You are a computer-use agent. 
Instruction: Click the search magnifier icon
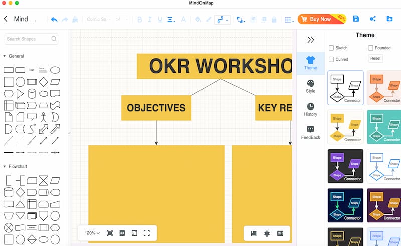(x=54, y=39)
